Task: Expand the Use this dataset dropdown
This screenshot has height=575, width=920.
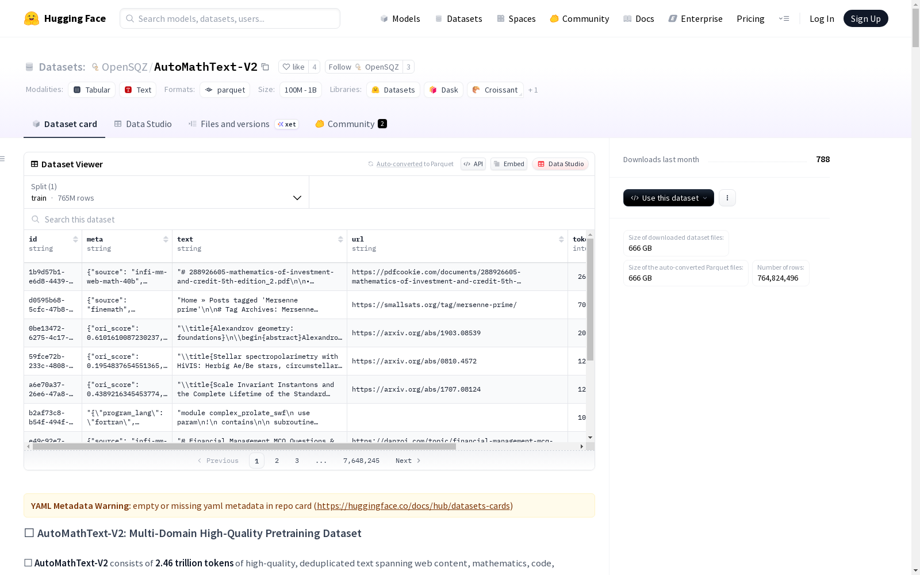Action: point(669,198)
